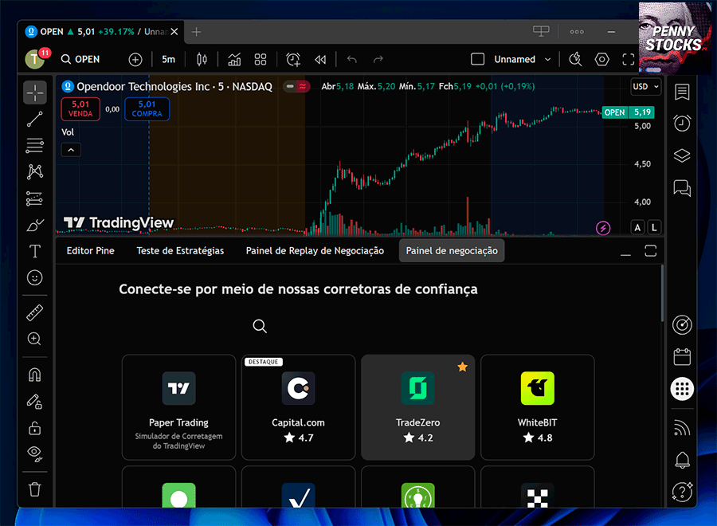The image size is (717, 526).
Task: Enter fullscreen mode
Action: click(629, 60)
